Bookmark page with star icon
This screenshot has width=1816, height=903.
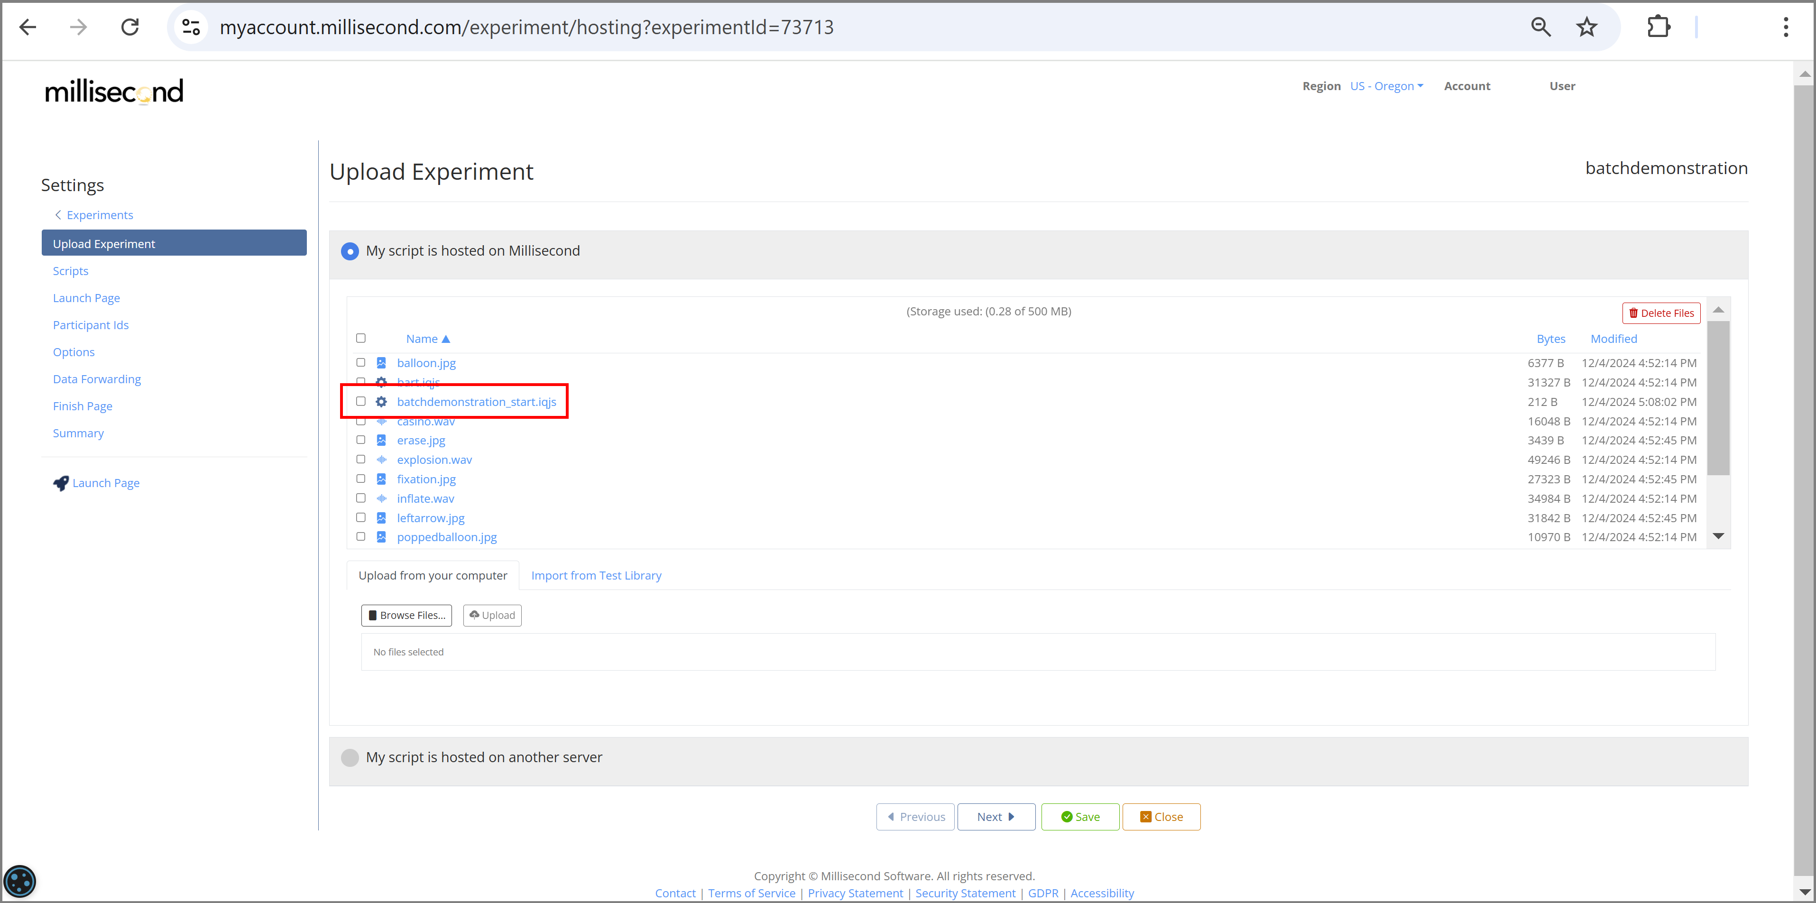point(1586,28)
